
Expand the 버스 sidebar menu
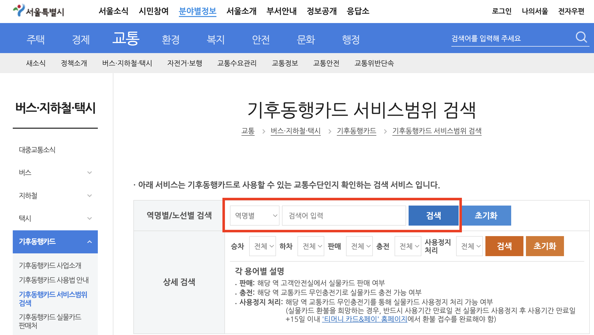89,172
